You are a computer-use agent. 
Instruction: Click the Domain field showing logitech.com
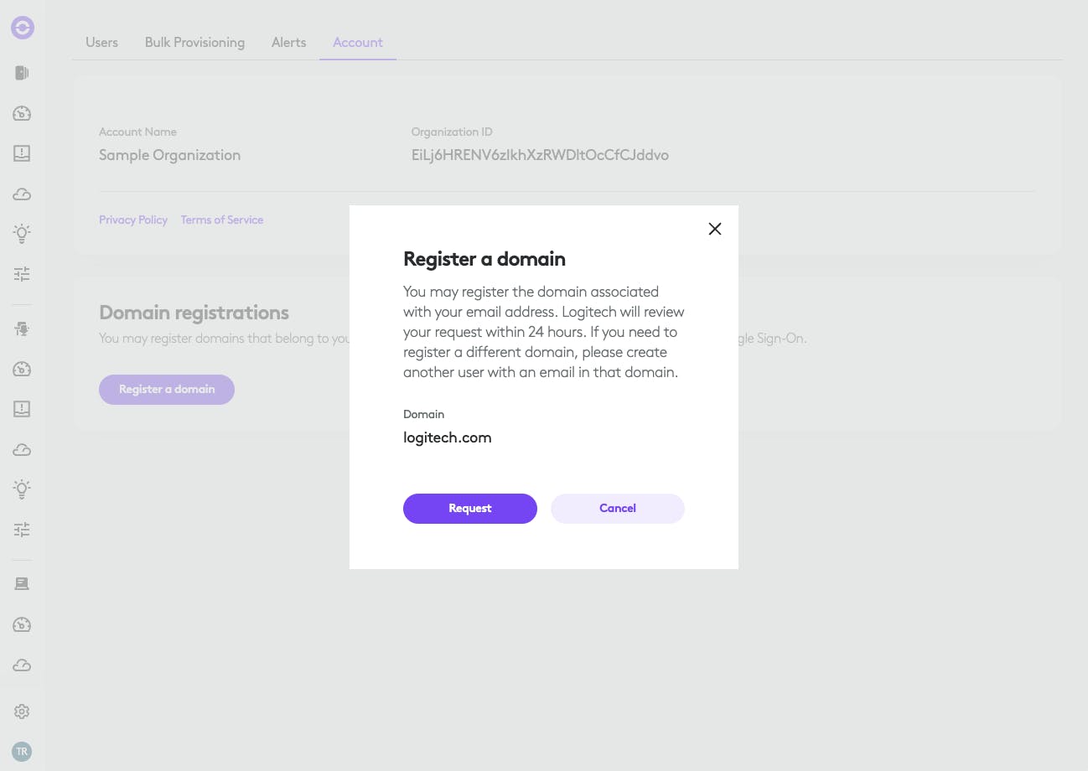(x=448, y=437)
